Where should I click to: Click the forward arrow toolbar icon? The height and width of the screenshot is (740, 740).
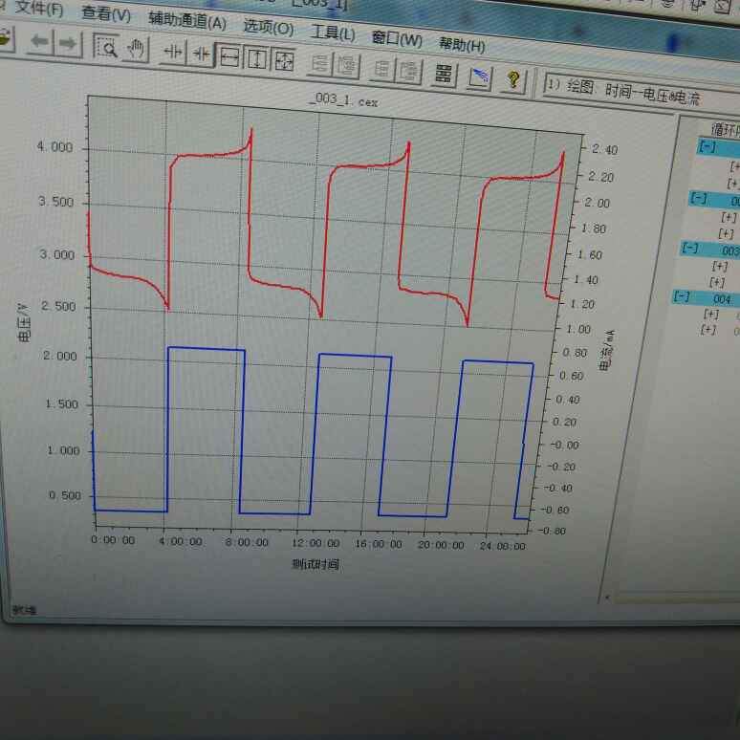[x=68, y=44]
